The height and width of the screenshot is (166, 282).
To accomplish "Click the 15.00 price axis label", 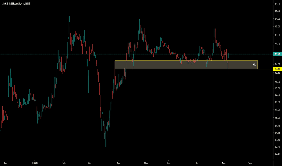I will [x=277, y=126].
